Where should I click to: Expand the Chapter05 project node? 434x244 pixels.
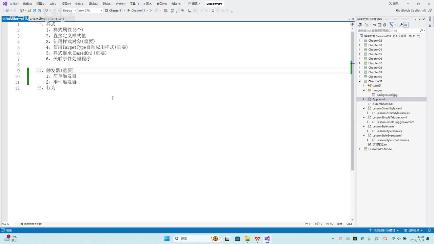(360, 54)
